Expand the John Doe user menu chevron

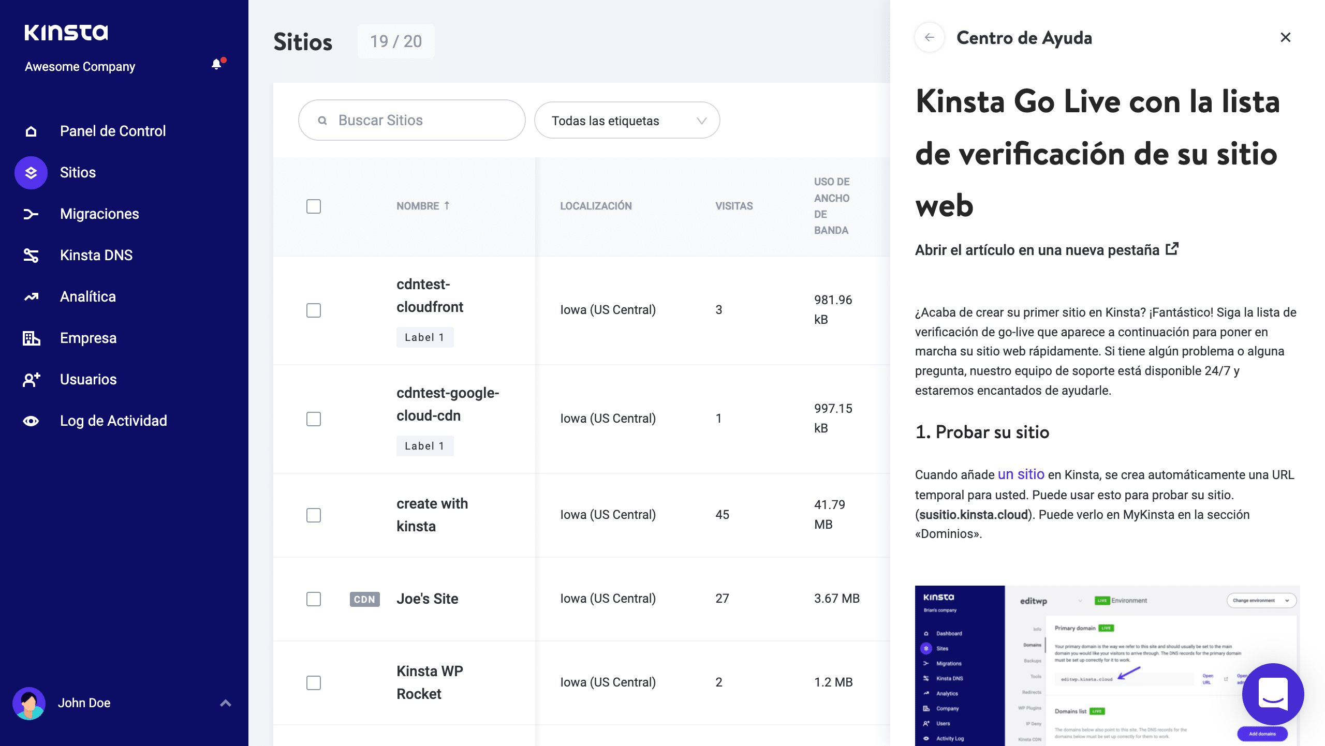(x=226, y=703)
